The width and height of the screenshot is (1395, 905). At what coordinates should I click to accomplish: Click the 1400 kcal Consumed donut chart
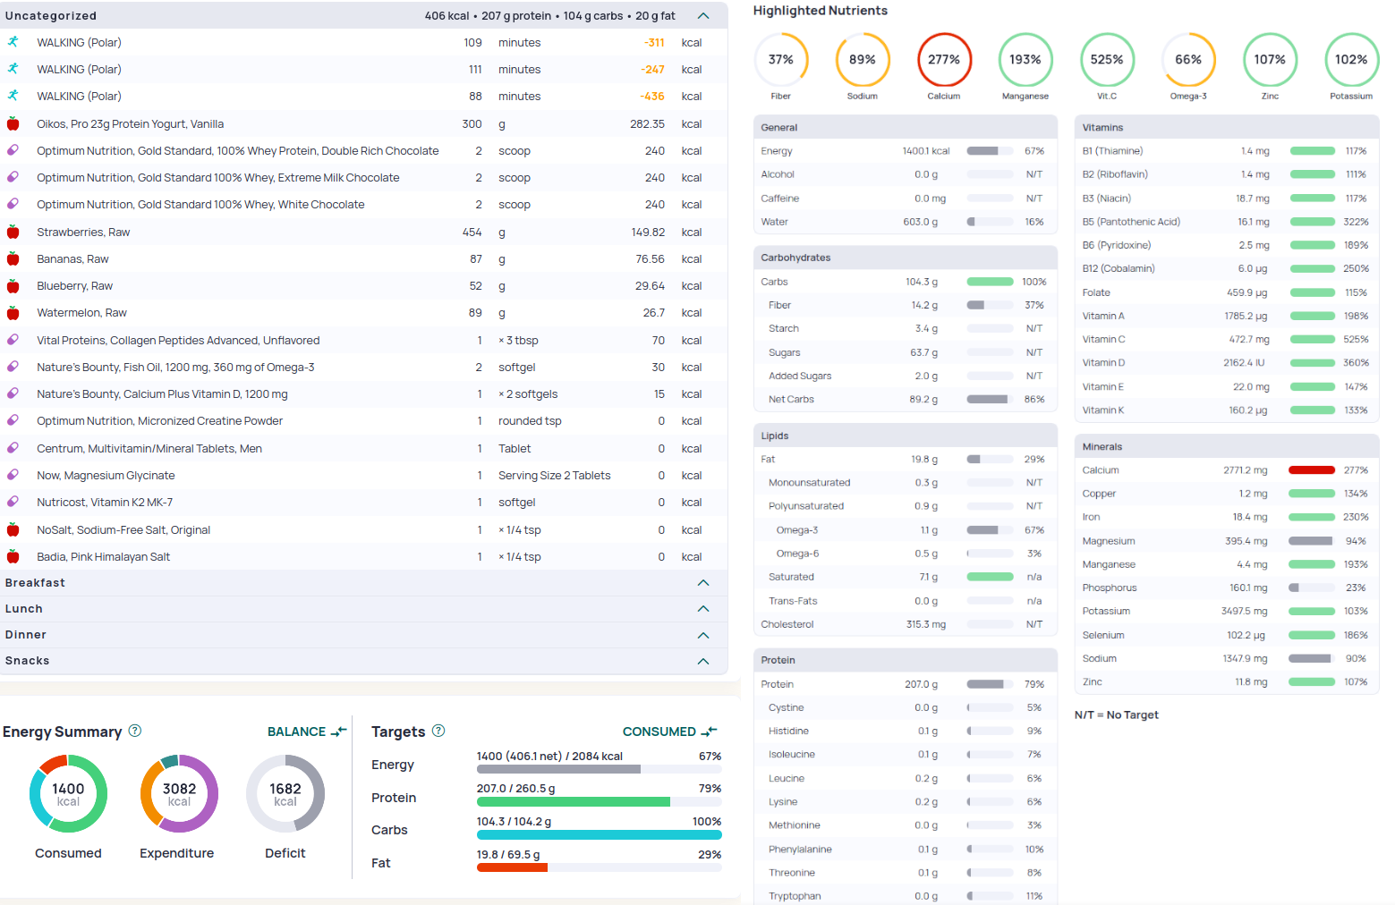coord(68,794)
